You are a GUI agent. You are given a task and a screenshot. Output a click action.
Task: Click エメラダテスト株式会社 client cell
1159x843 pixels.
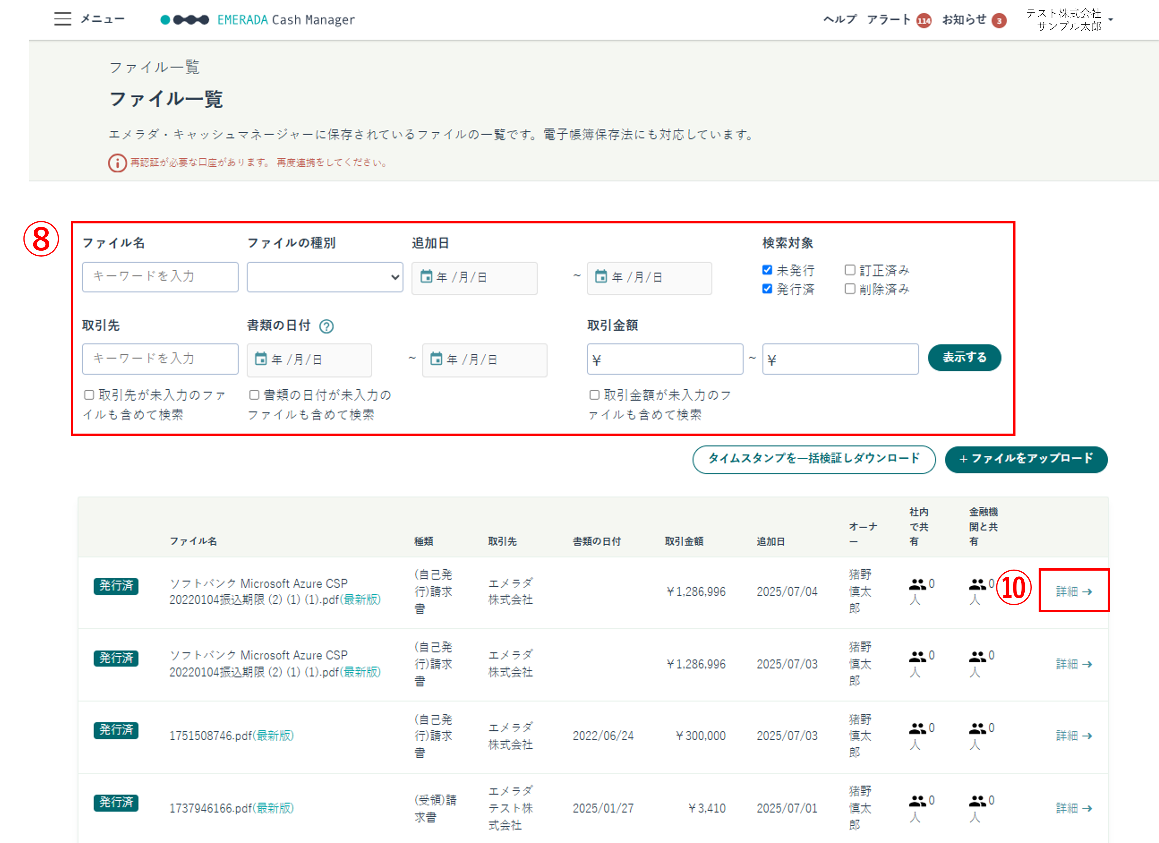click(510, 808)
